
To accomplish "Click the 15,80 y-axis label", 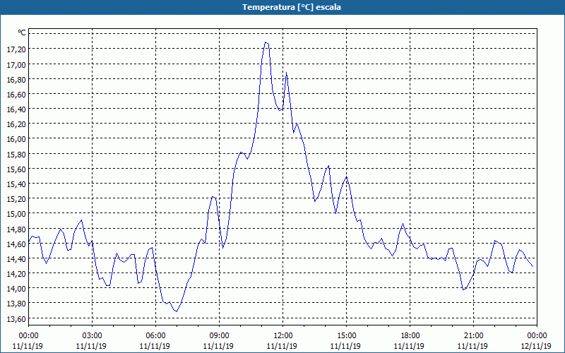I will pos(16,154).
